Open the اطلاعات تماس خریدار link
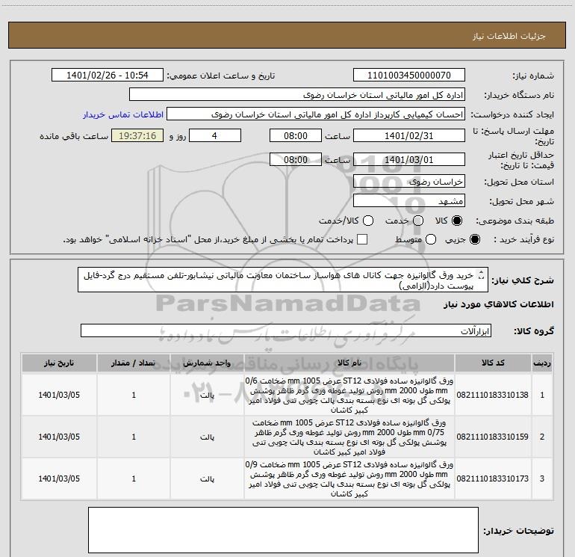Image resolution: width=575 pixels, height=557 pixels. click(x=123, y=114)
